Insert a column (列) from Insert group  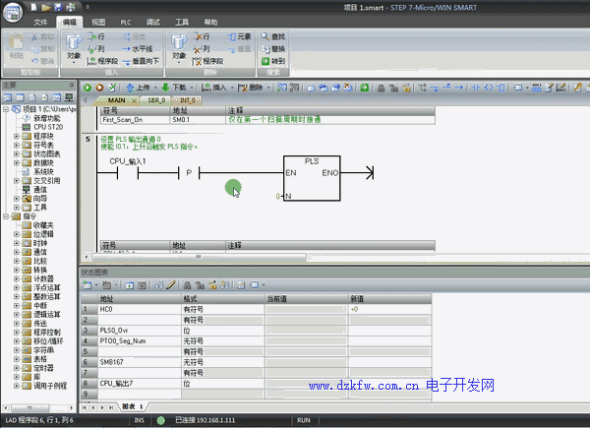tap(96, 48)
